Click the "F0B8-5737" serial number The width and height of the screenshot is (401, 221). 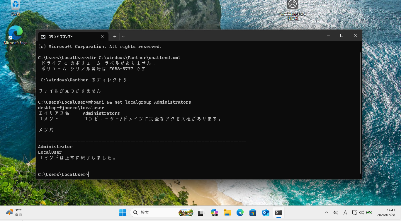[121, 69]
